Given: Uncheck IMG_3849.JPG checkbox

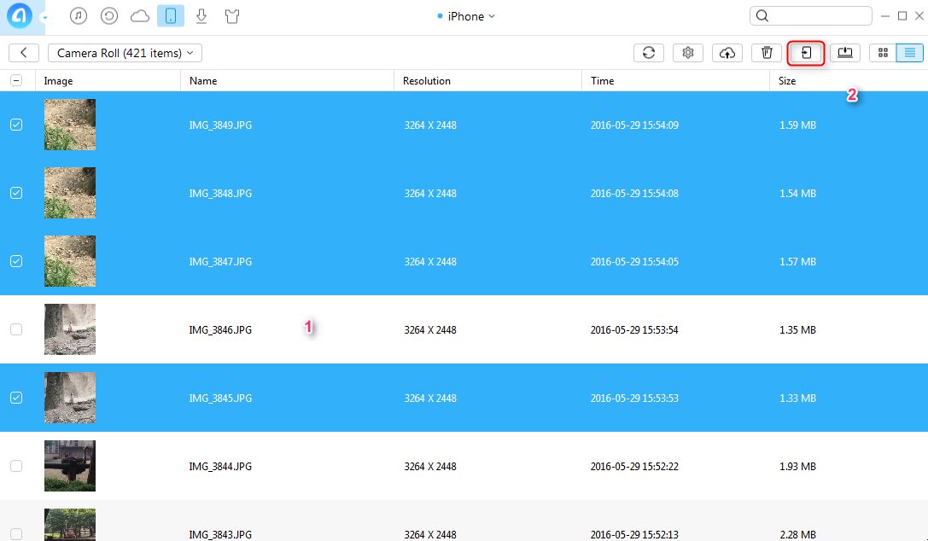Looking at the screenshot, I should (16, 125).
